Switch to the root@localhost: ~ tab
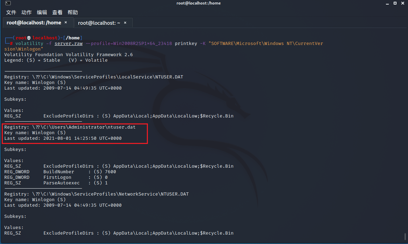408x244 pixels. click(99, 22)
